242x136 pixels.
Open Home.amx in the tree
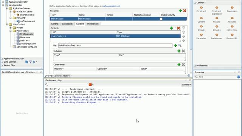[25, 37]
